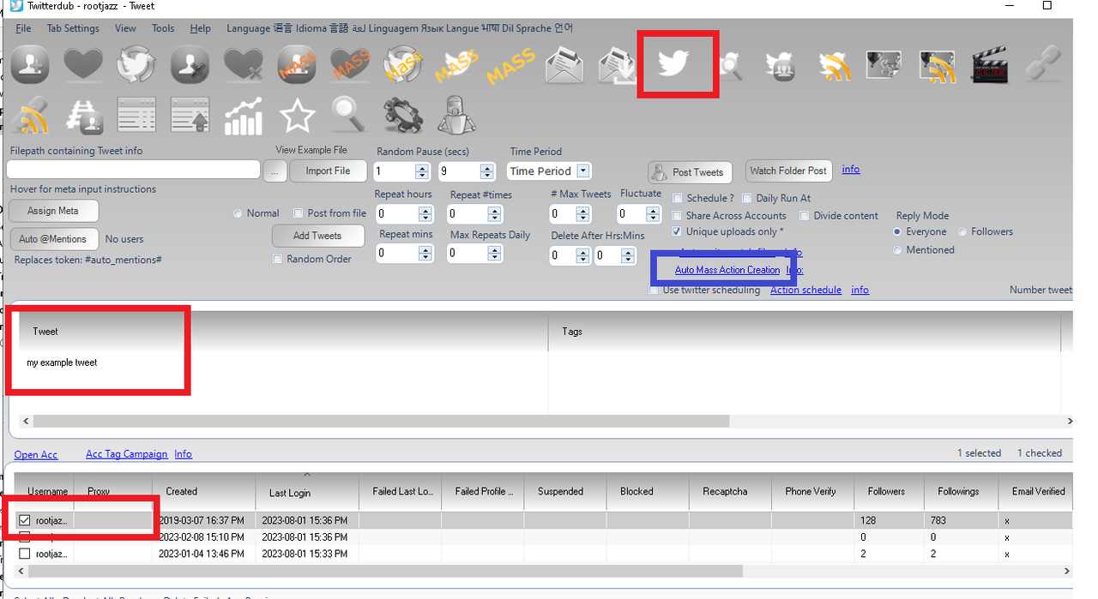Check the Daily Run At option

coord(747,198)
